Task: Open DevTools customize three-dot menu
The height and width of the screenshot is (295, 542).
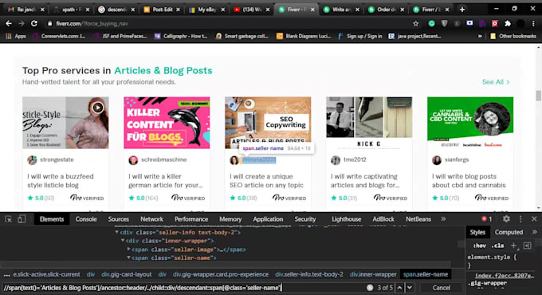Action: (x=520, y=219)
